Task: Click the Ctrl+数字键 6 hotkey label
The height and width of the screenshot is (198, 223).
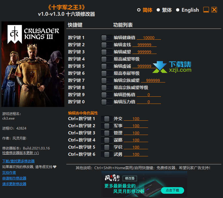Action: [x=82, y=154]
